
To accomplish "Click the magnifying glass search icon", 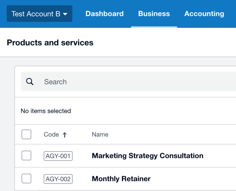I will tap(30, 82).
